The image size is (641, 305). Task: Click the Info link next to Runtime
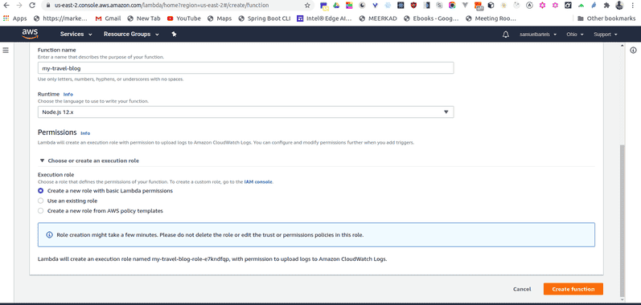68,94
